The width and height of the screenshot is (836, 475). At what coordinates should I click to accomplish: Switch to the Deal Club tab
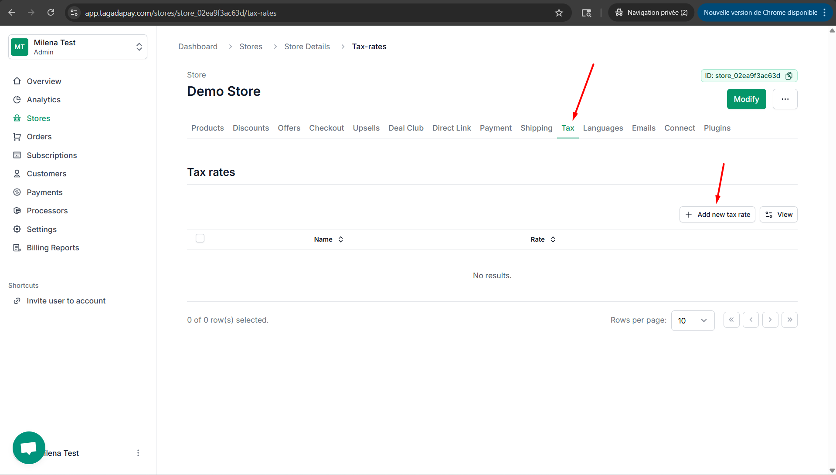pyautogui.click(x=406, y=128)
